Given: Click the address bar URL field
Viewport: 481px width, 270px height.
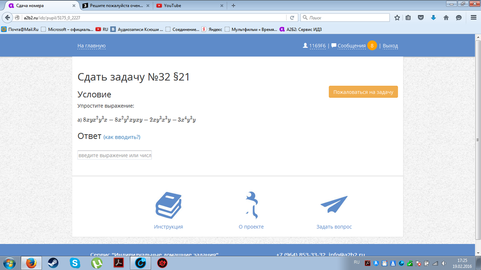Looking at the screenshot, I should 154,18.
